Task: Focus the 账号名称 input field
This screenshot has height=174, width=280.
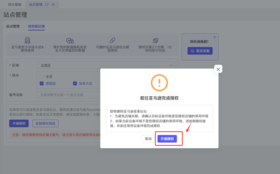Action: coord(69,95)
